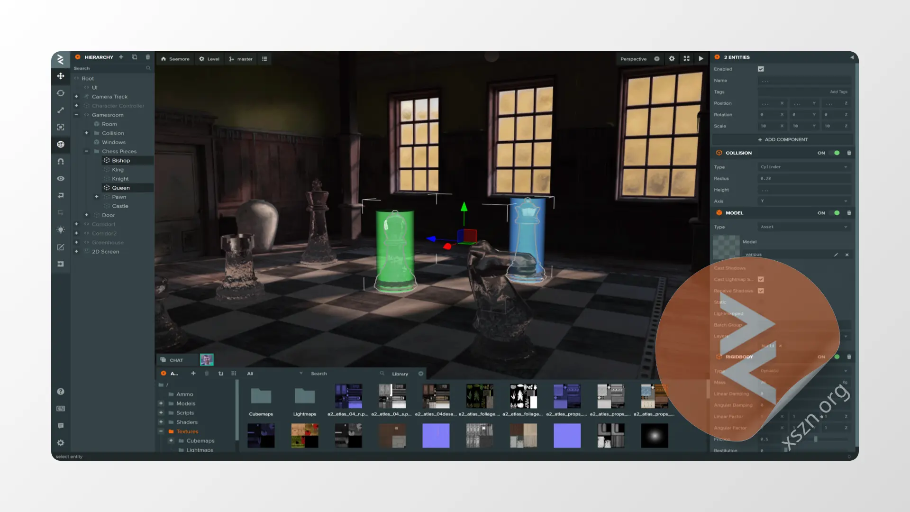Launch the scene with play button
The width and height of the screenshot is (910, 512).
(701, 59)
